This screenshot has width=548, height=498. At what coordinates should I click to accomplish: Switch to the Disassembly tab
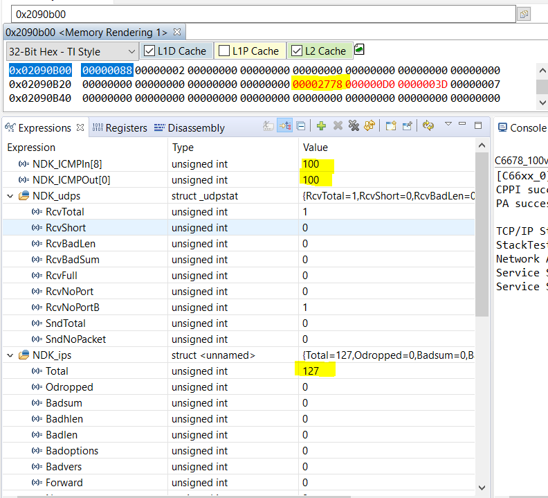pyautogui.click(x=190, y=128)
